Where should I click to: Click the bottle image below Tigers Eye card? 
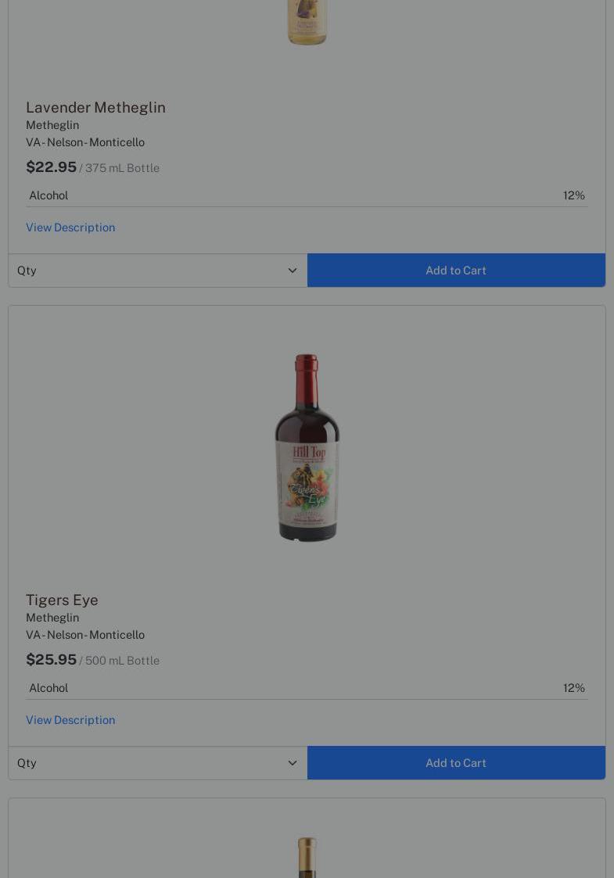(x=307, y=858)
